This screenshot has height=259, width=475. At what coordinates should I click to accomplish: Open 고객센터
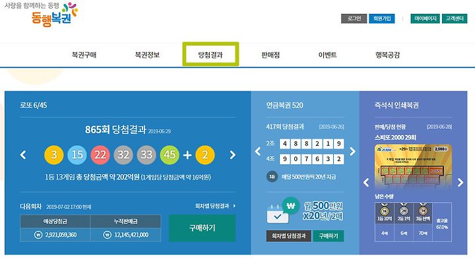pos(455,18)
